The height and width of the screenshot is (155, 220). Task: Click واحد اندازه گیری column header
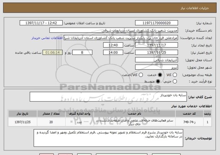79,114
